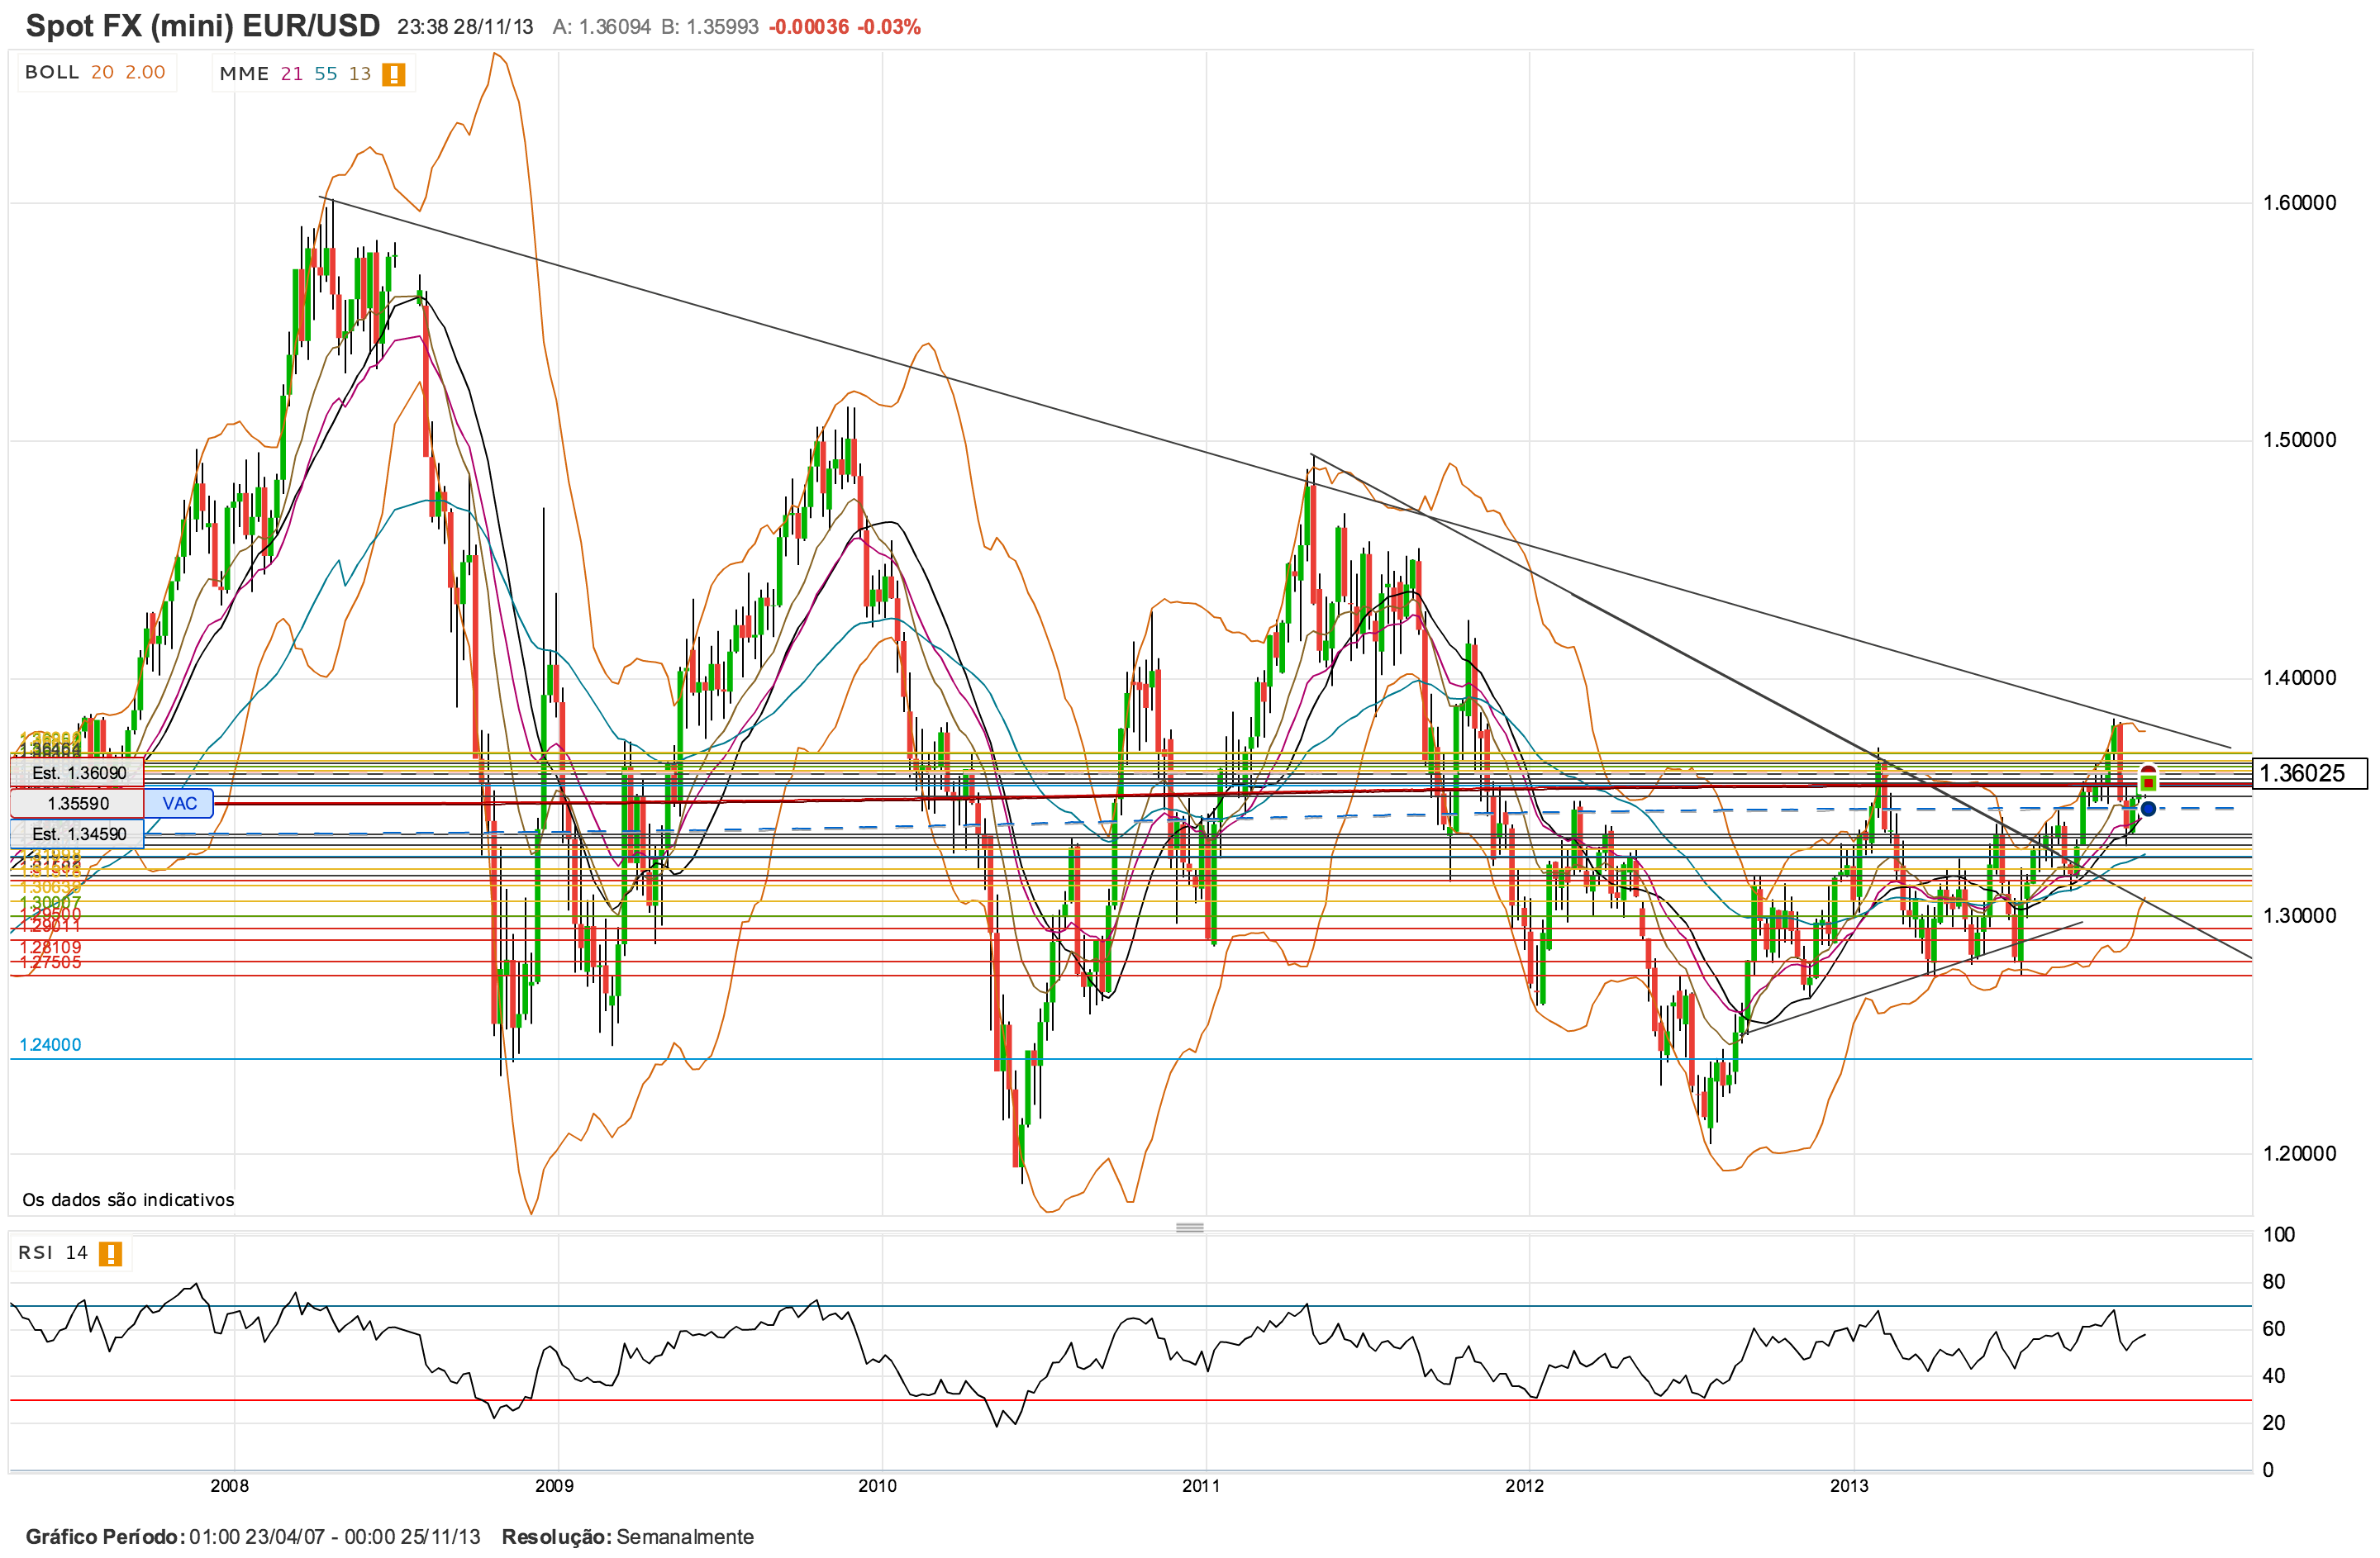Image resolution: width=2380 pixels, height=1558 pixels.
Task: Click the blue circle marker on dashed line
Action: (x=2147, y=809)
